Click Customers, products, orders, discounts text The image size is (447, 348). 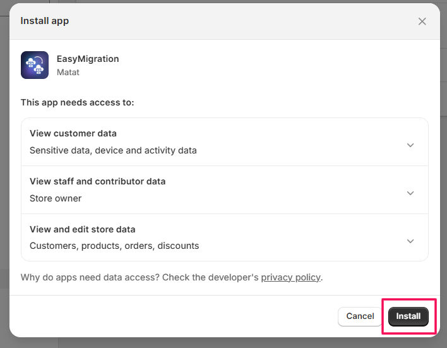114,246
